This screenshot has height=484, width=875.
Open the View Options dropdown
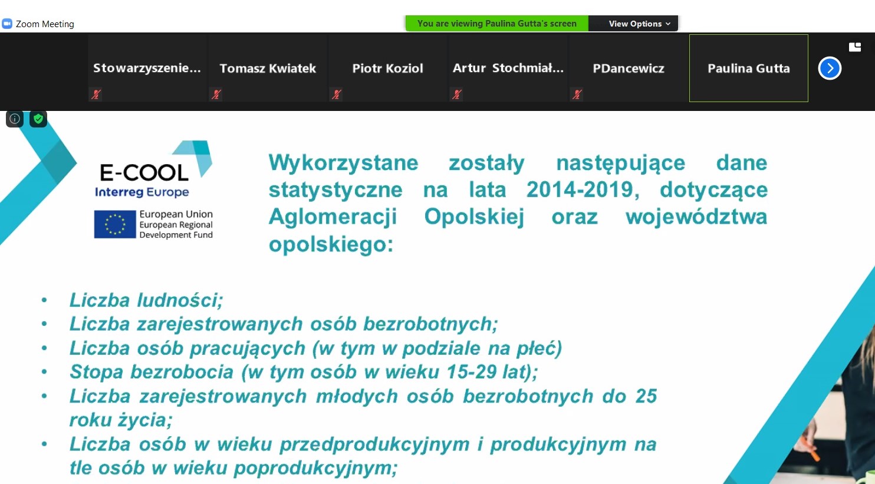coord(639,24)
